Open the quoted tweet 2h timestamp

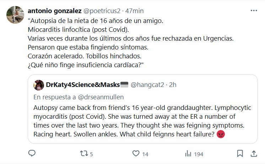tap(173, 85)
